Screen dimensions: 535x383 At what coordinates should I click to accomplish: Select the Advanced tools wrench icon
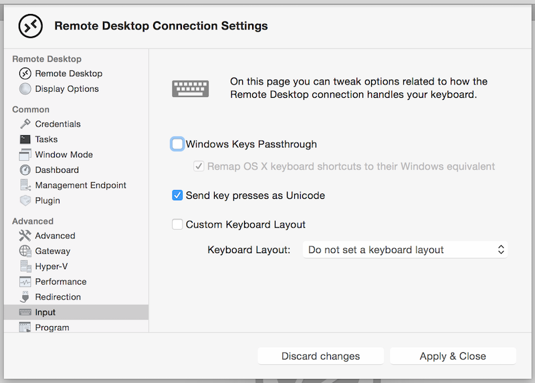coord(25,236)
